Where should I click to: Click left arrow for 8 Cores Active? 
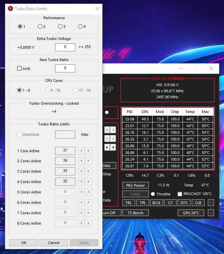click(x=81, y=223)
